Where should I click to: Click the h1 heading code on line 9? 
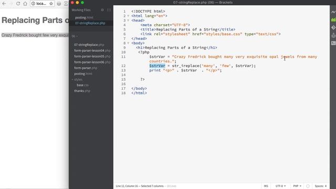[176, 48]
